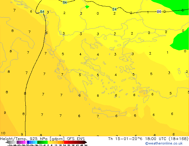Pick the dark green swatch in the legend
Image resolution: width=189 pixels, height=146 pixels.
click(x=38, y=142)
